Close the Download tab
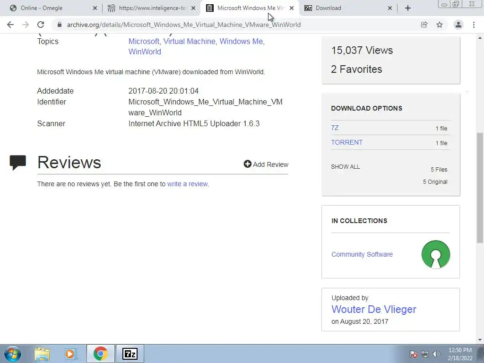This screenshot has width=484, height=363. [390, 9]
